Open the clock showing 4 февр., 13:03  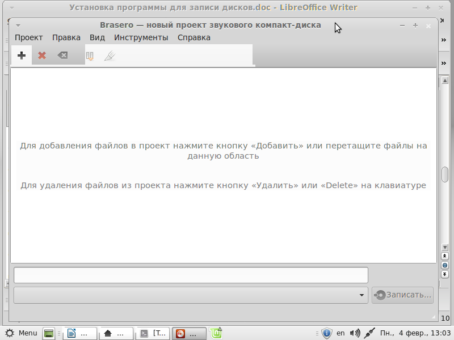415,333
